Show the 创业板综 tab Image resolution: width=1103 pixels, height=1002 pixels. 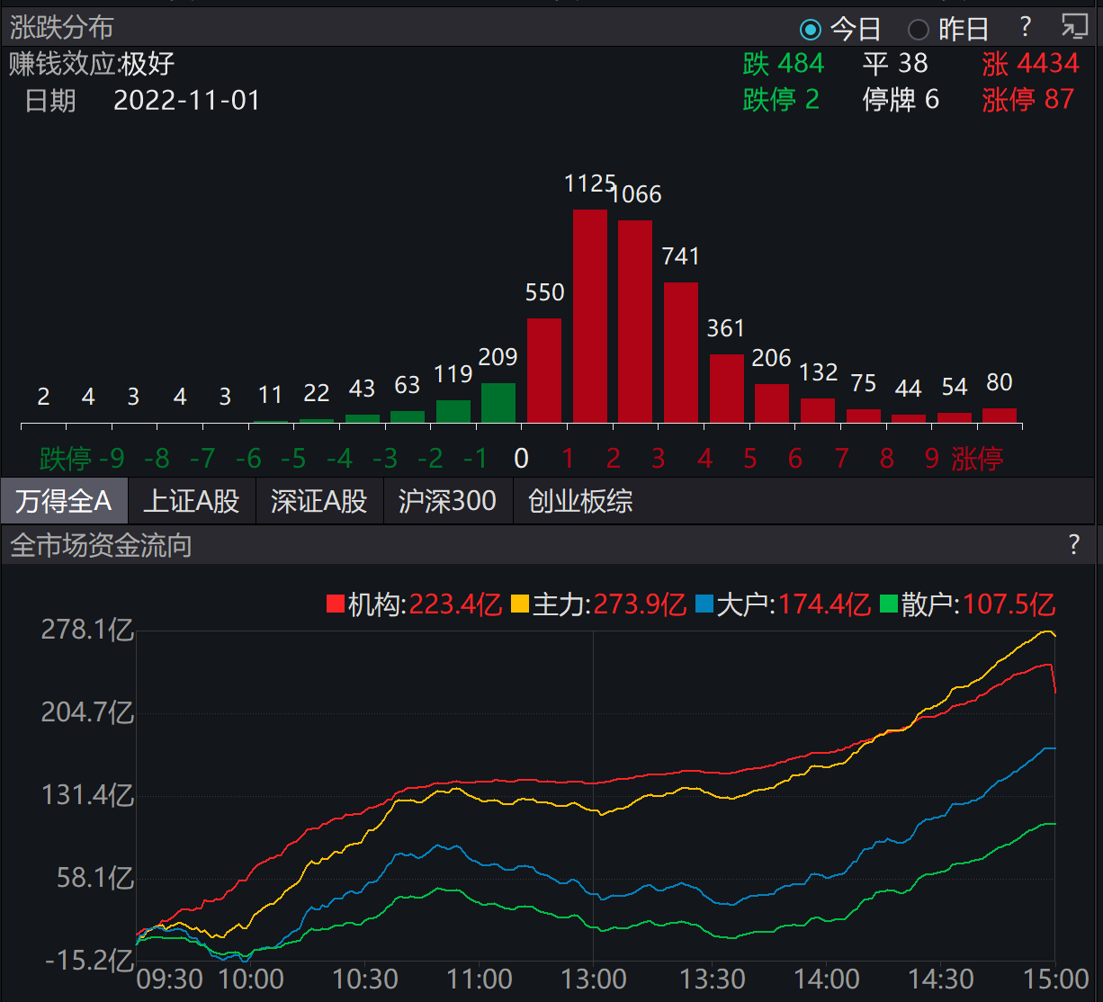pos(580,501)
